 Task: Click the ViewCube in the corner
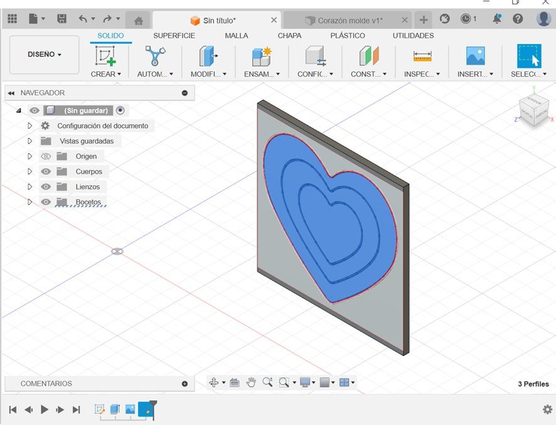[x=533, y=111]
